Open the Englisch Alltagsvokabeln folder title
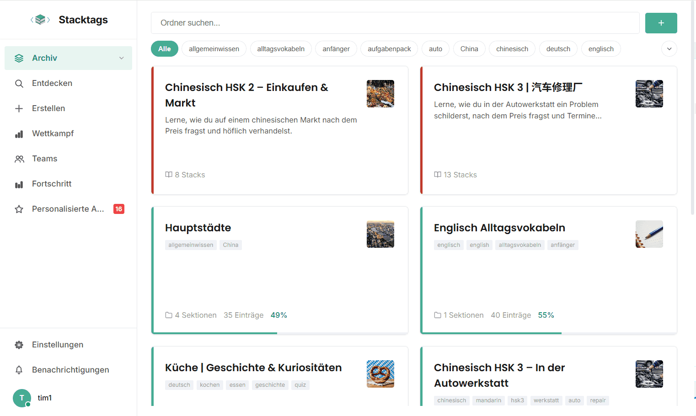 click(x=499, y=228)
